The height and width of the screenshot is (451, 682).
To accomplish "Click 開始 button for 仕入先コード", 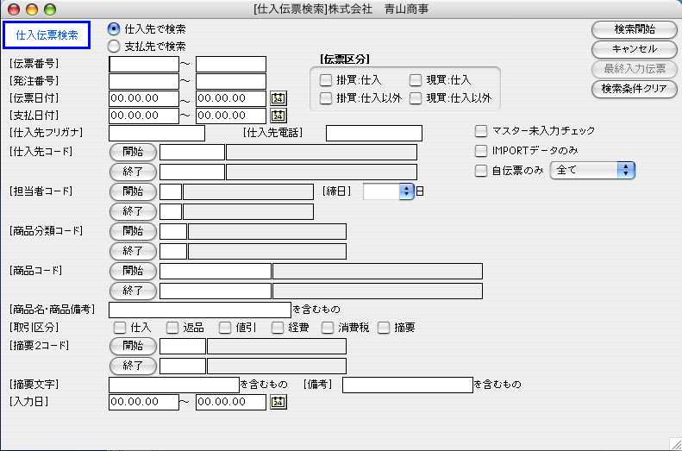I will (x=133, y=152).
